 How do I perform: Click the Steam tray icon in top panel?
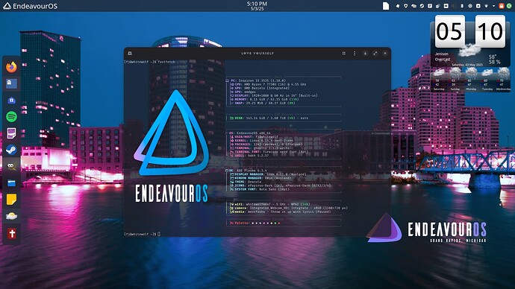tap(422, 6)
